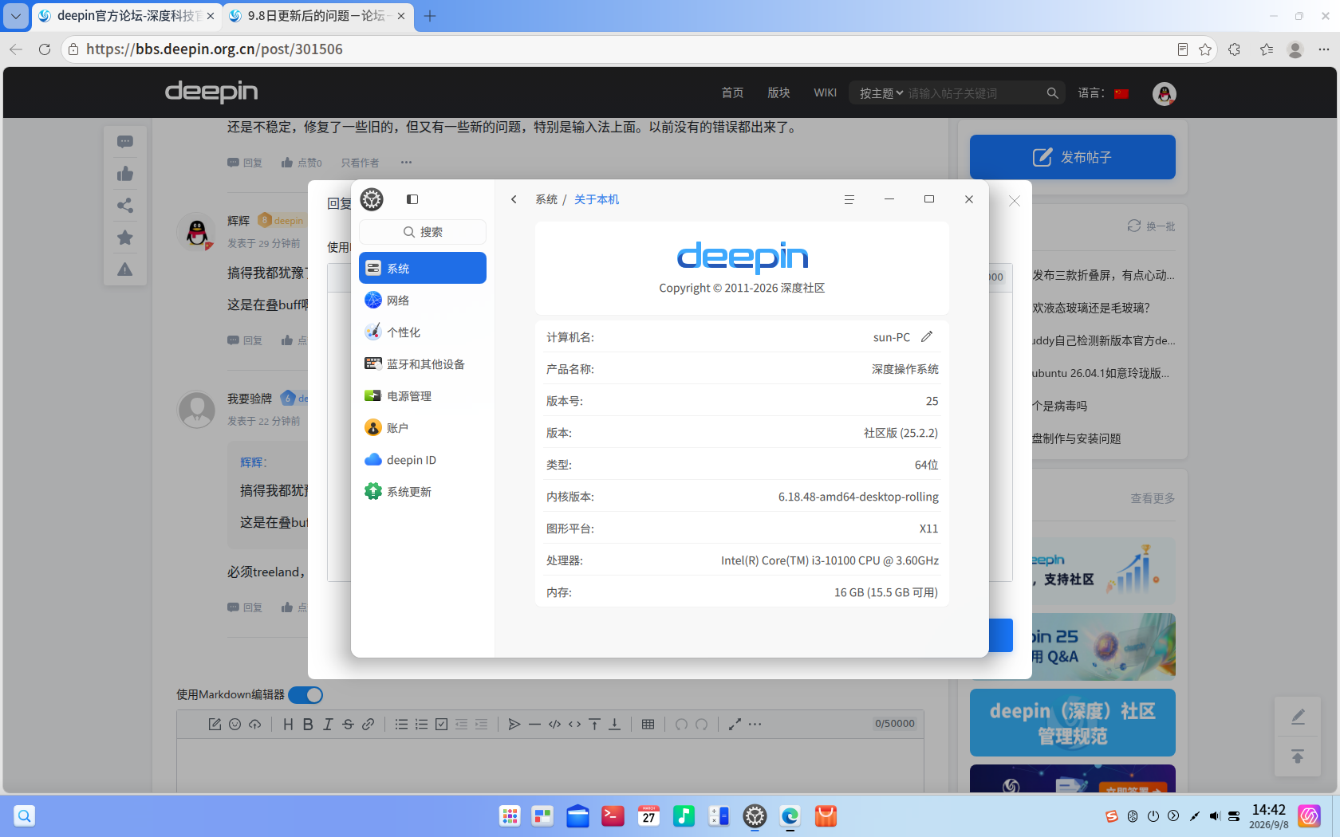
Task: Open more options after 只看作者
Action: click(x=406, y=163)
